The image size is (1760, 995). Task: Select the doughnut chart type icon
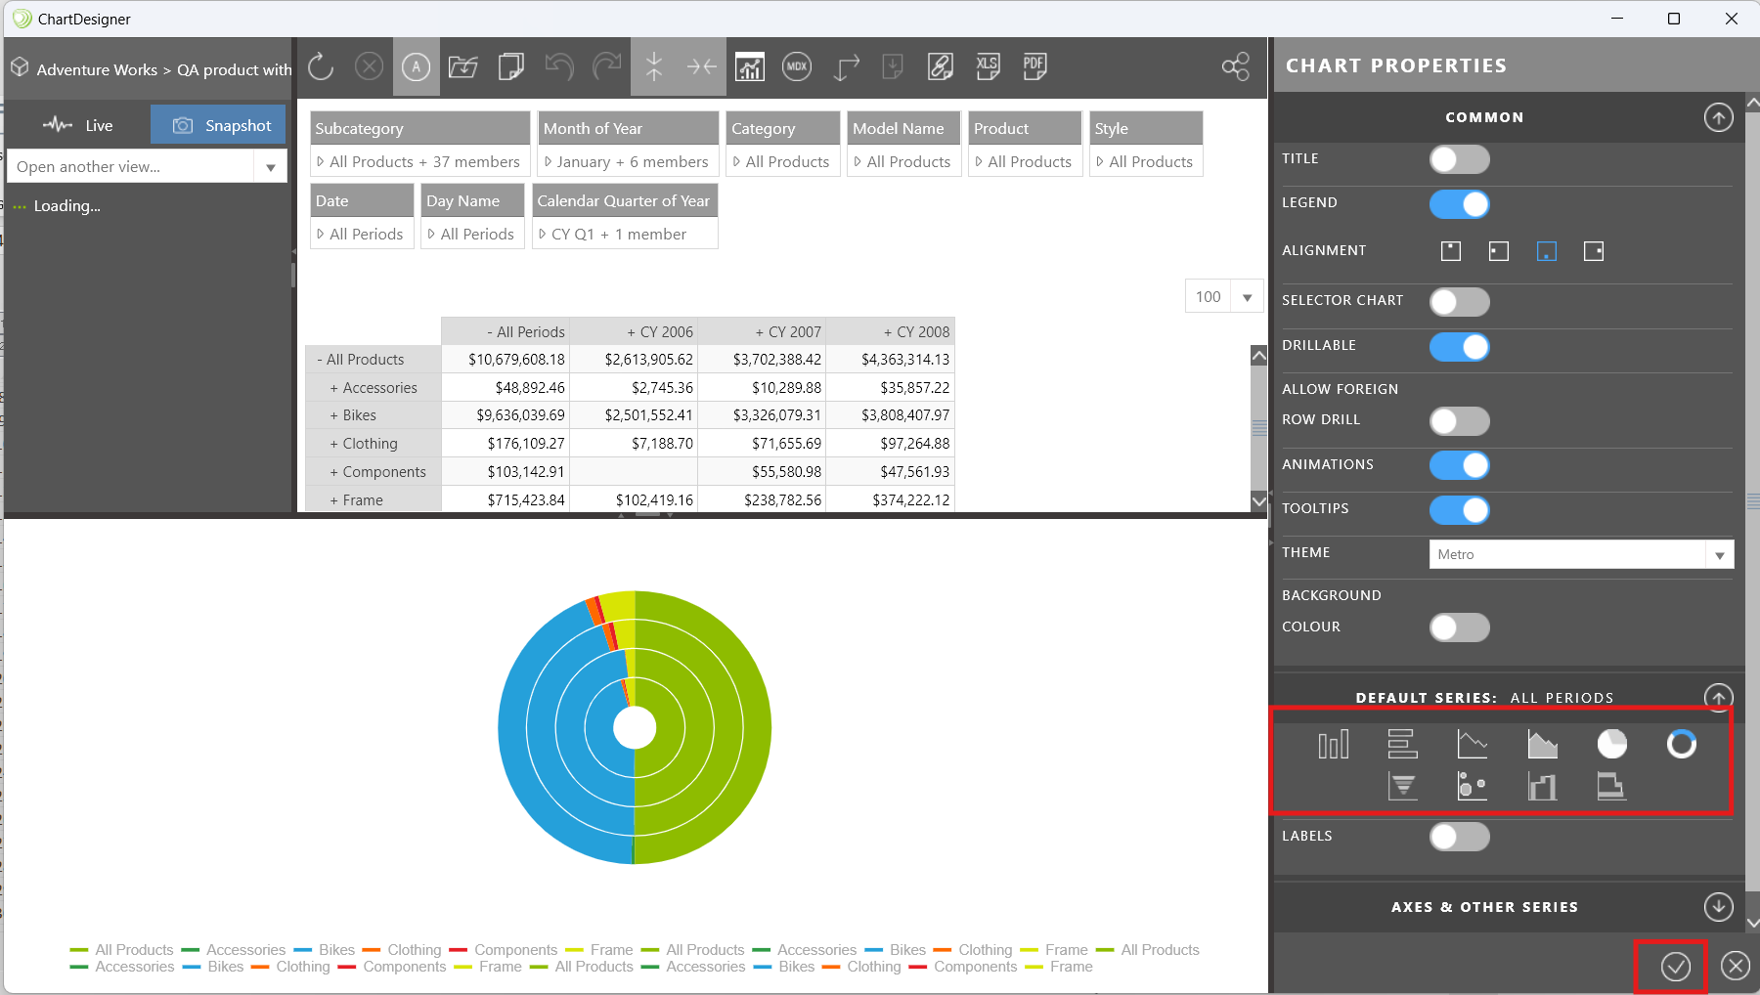[1681, 744]
